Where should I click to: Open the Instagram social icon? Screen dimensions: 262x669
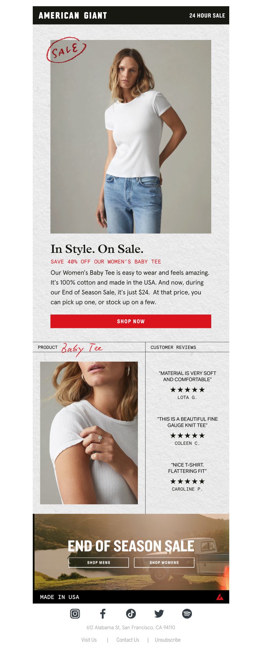click(x=75, y=613)
